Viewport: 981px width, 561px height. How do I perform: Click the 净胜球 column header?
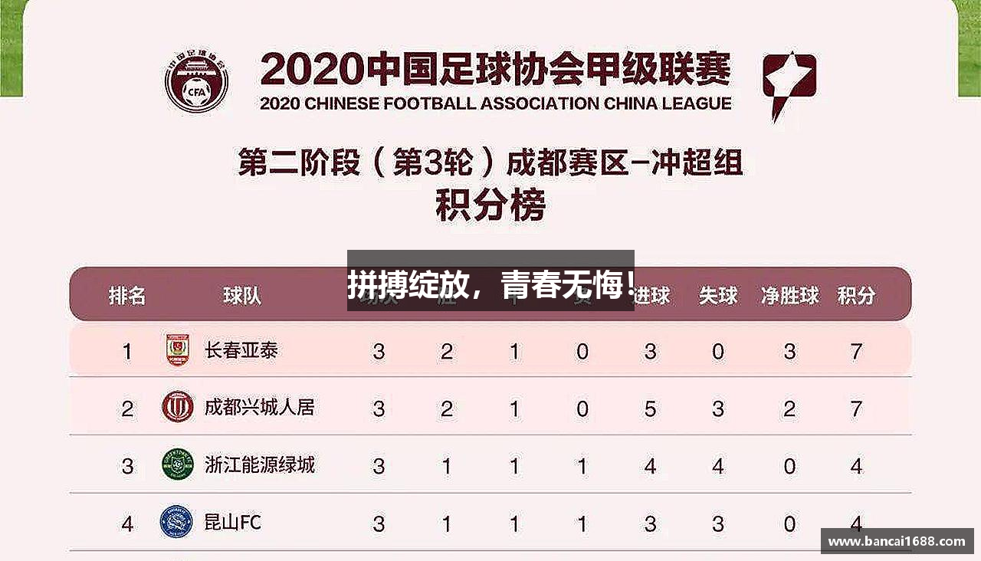tap(789, 295)
